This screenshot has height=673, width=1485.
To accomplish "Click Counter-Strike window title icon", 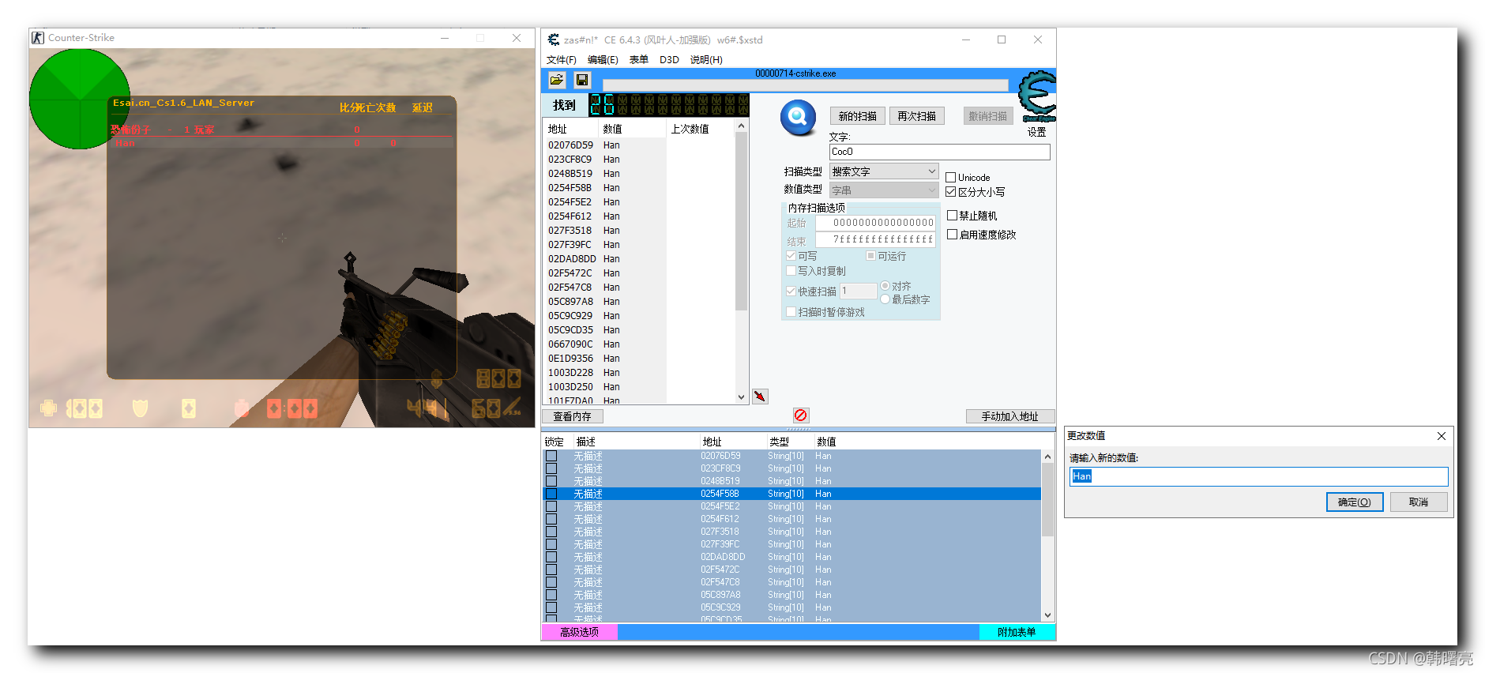I will (38, 38).
